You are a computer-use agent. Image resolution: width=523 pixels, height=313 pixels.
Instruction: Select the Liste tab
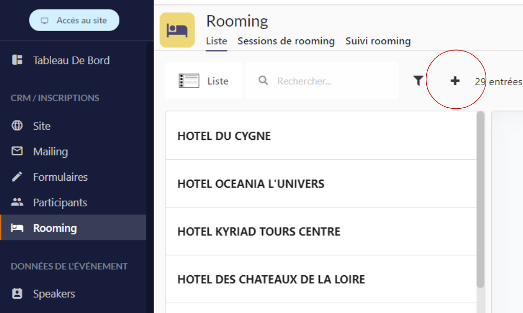(216, 41)
